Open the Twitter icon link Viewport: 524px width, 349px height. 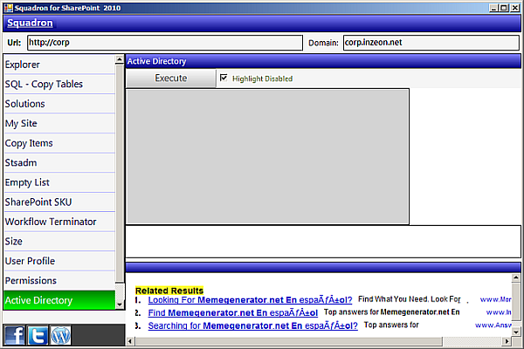coord(38,335)
